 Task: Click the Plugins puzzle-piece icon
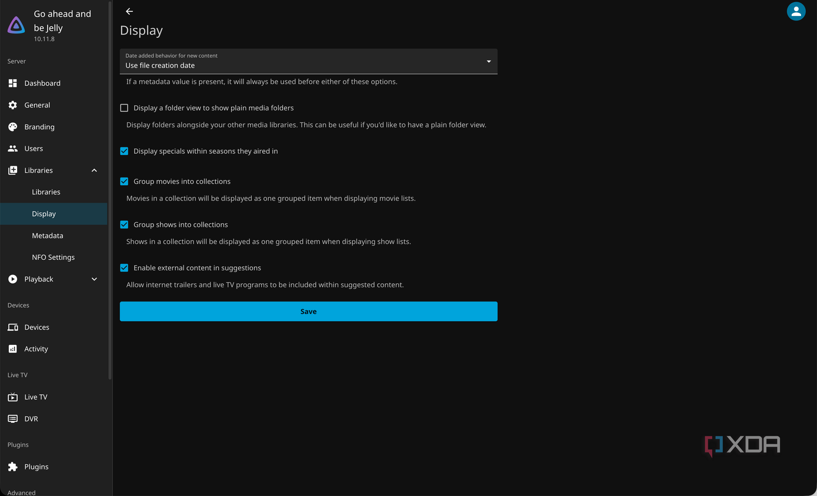point(12,467)
